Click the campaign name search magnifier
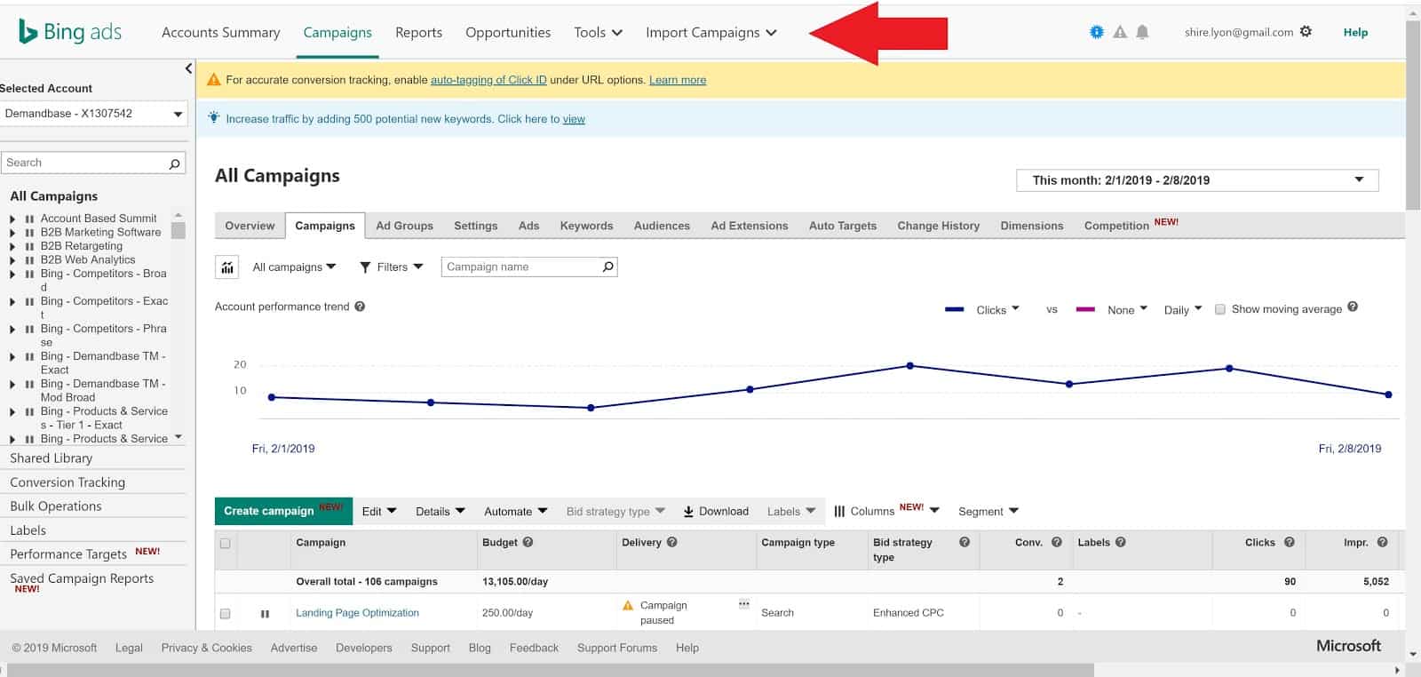 [607, 267]
